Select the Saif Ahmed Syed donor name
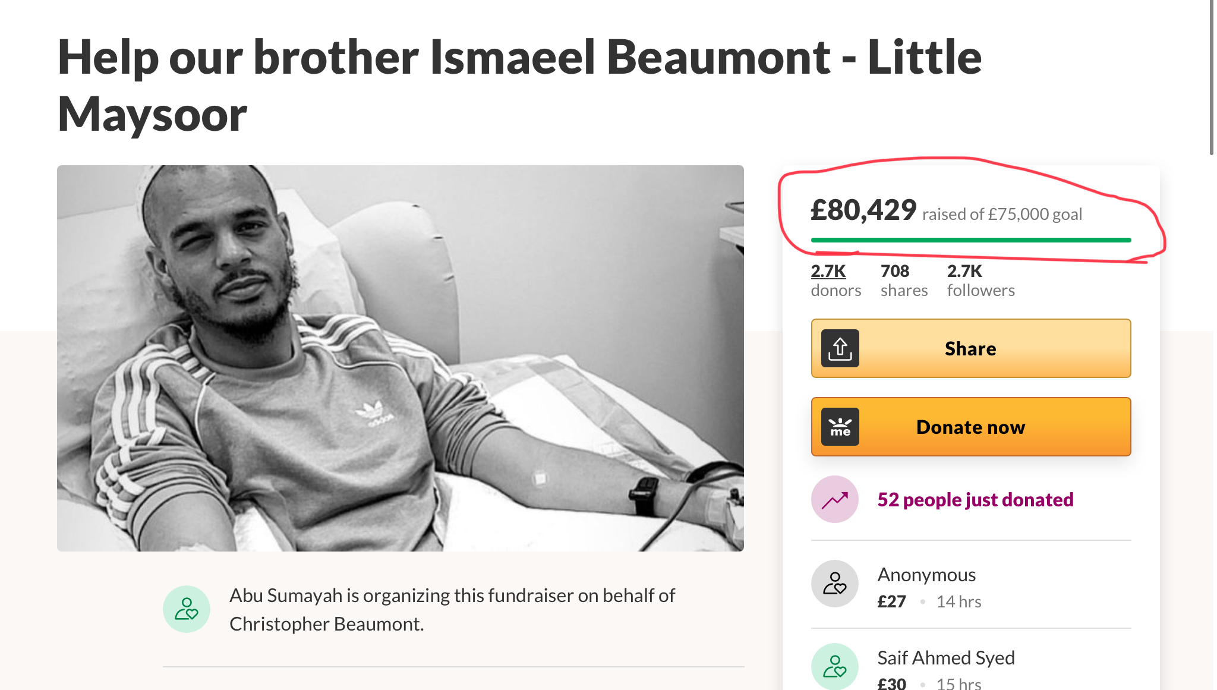Screen dimensions: 1217x690 946,658
